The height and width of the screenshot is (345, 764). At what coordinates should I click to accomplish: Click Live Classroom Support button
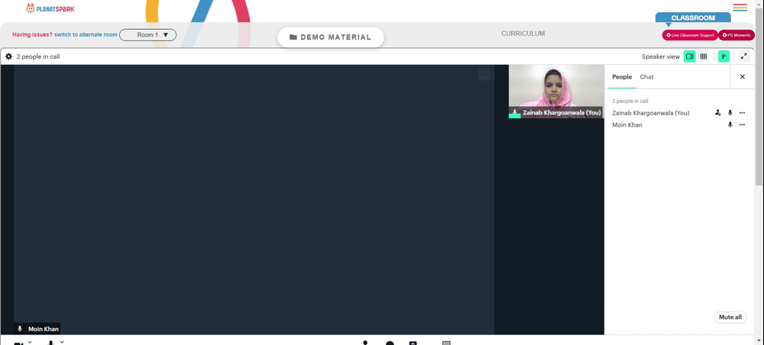click(x=690, y=35)
